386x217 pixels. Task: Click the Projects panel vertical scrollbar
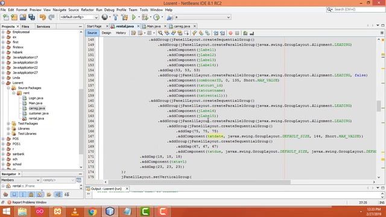click(x=81, y=122)
